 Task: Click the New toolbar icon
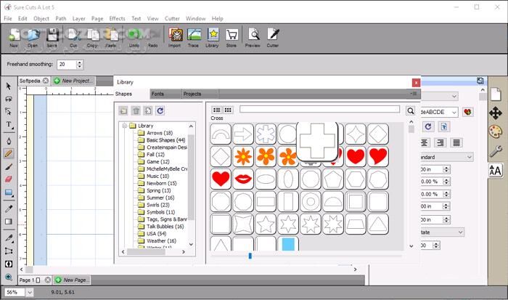tap(14, 38)
